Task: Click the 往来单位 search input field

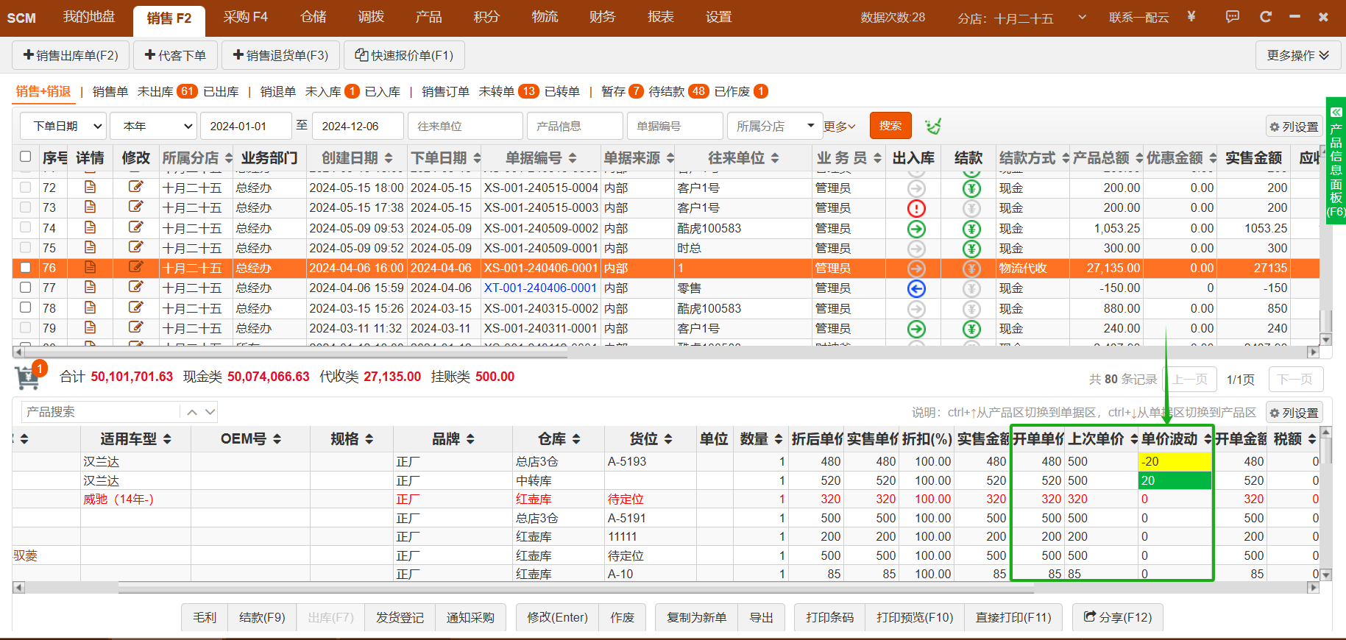Action: 464,127
